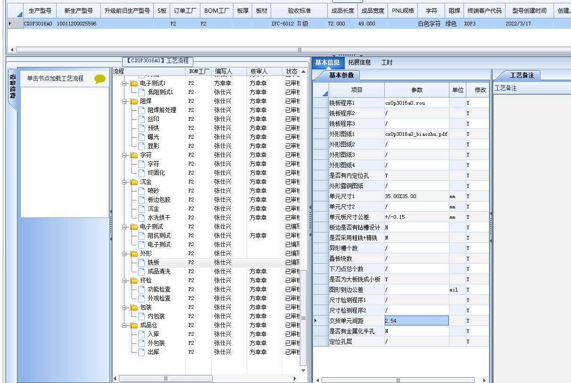Click the 阻焊 folder icon
571x383 pixels.
tap(134, 101)
